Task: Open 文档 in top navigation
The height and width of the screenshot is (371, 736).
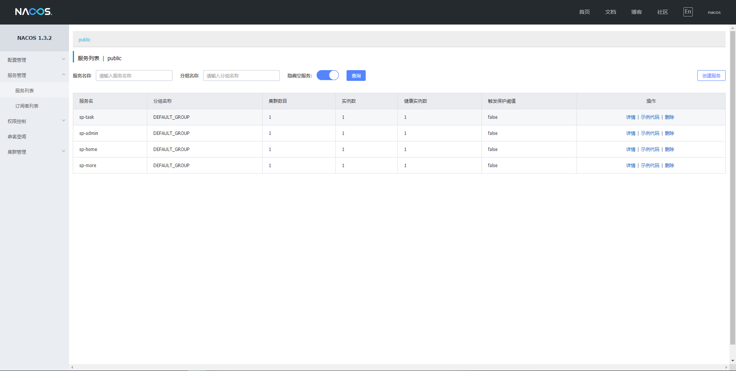Action: tap(610, 12)
